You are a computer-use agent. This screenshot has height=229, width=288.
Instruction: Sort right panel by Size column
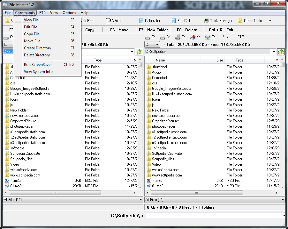(x=213, y=60)
